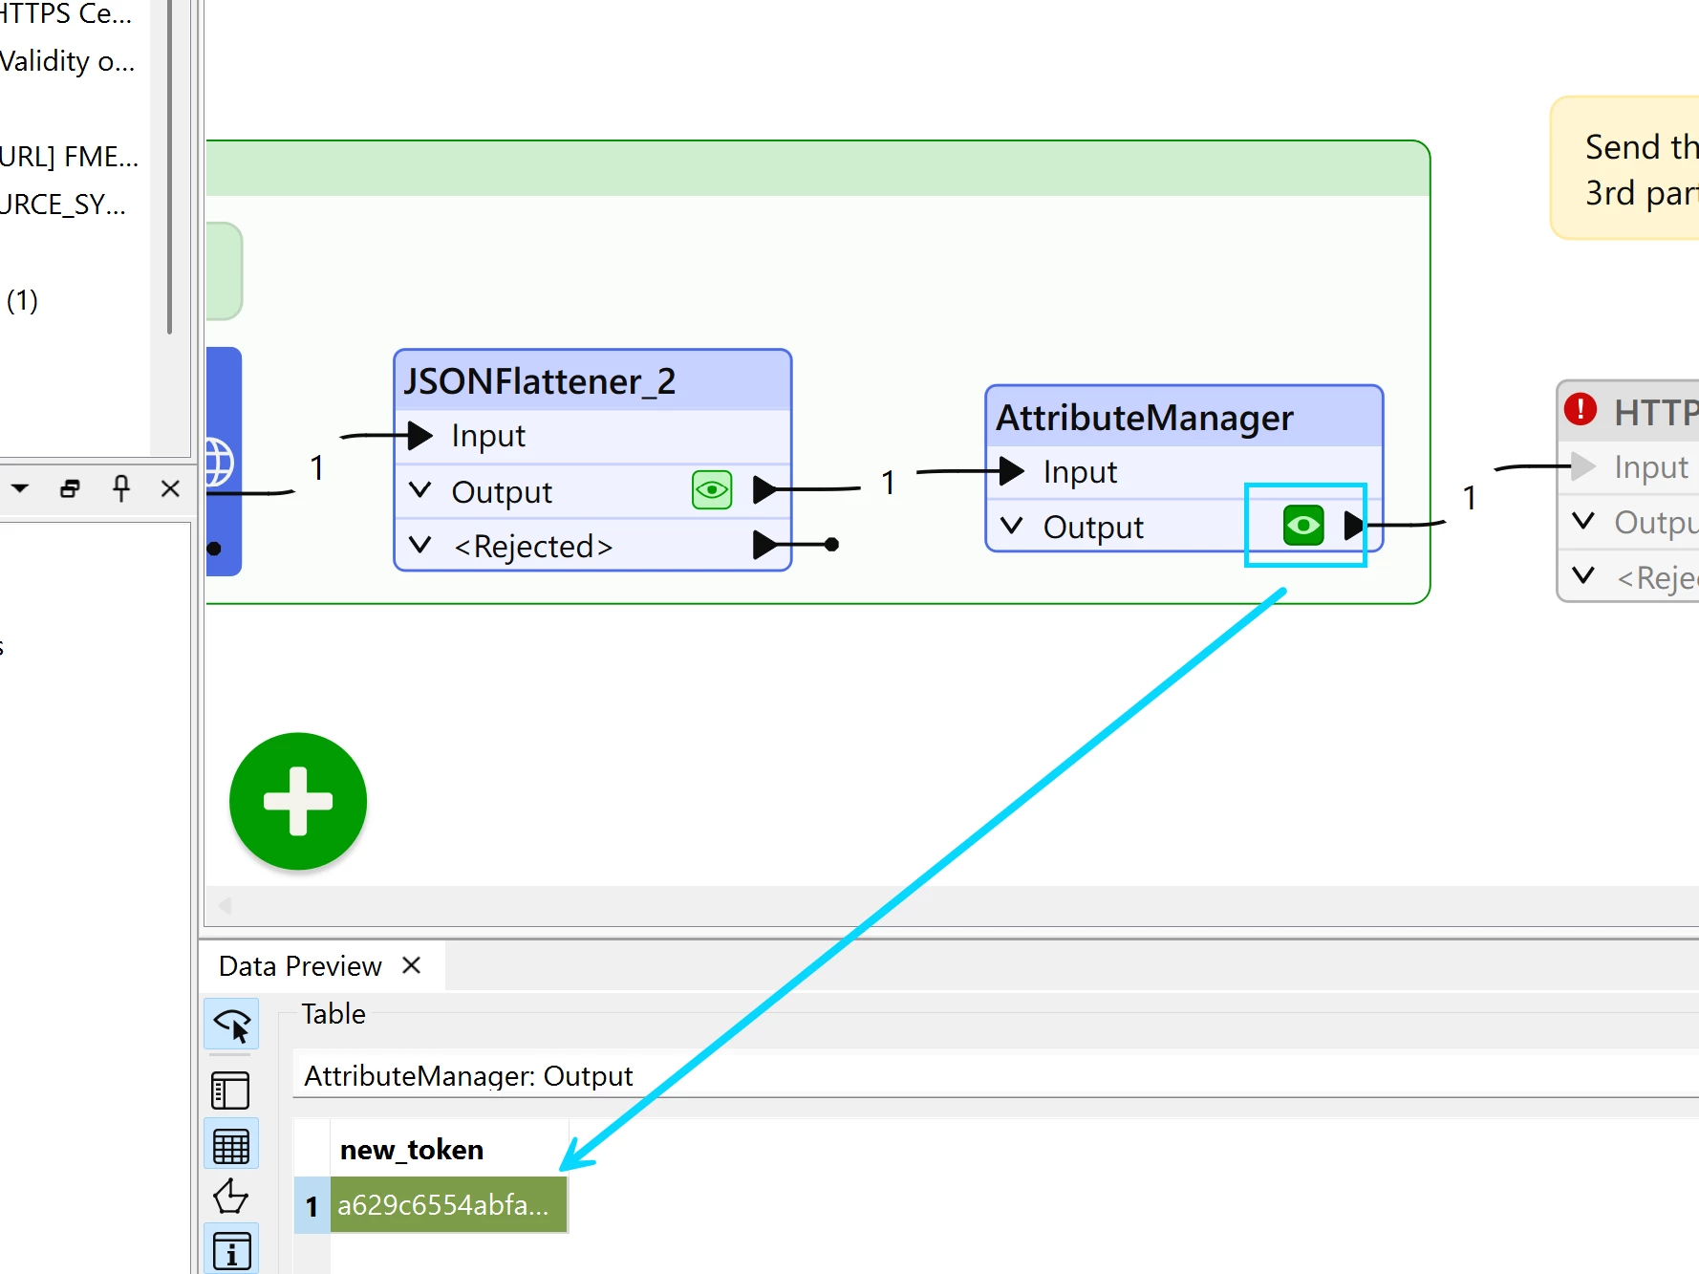1699x1274 pixels.
Task: Close the Data Preview tab
Action: click(x=412, y=965)
